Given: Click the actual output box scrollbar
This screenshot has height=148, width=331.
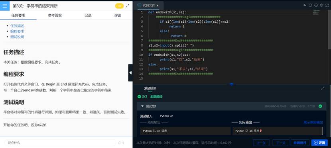Looking at the screenshot, I should pos(322,131).
